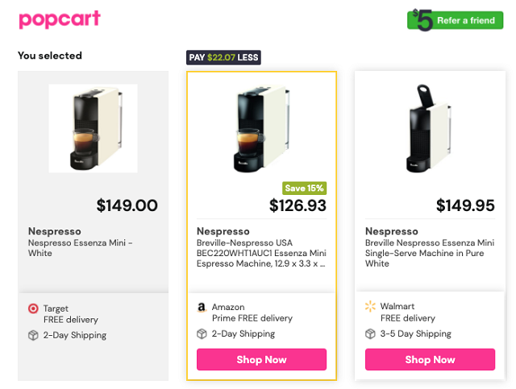Image resolution: width=516 pixels, height=389 pixels.
Task: Open the Amazon Nespresso product image
Action: pyautogui.click(x=261, y=129)
